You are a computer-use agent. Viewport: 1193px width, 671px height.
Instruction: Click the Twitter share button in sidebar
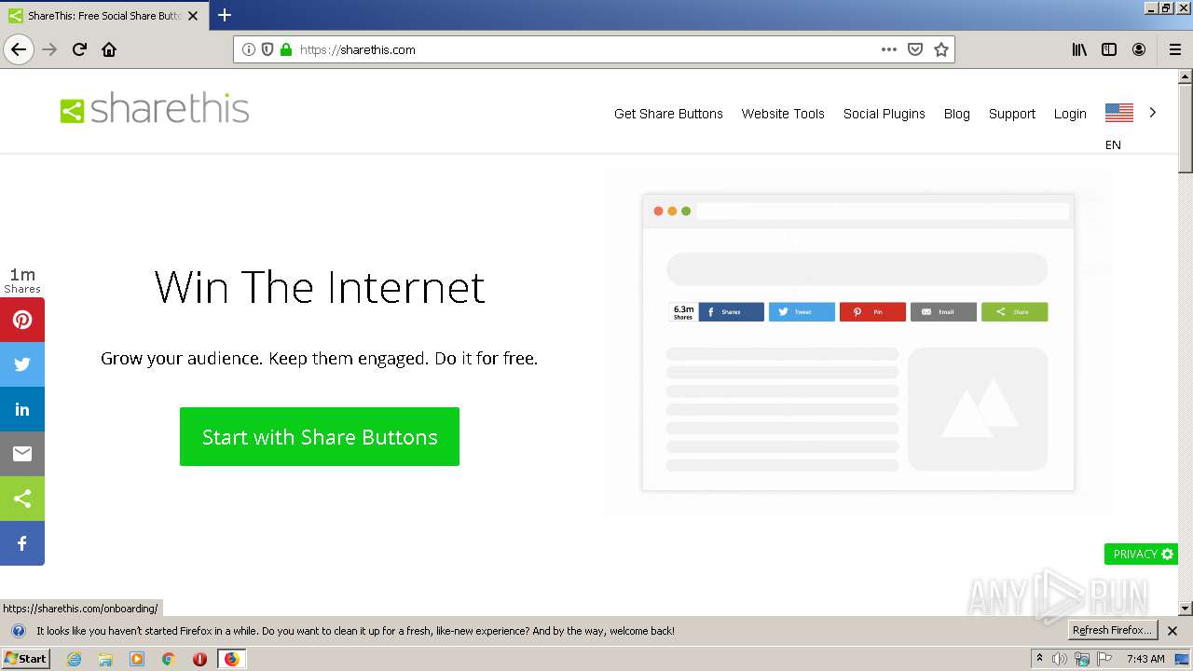(x=22, y=364)
